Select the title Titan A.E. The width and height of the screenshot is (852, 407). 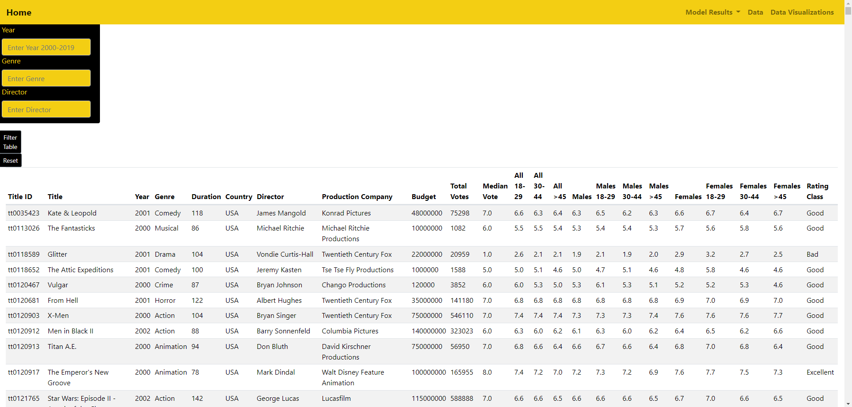click(62, 346)
